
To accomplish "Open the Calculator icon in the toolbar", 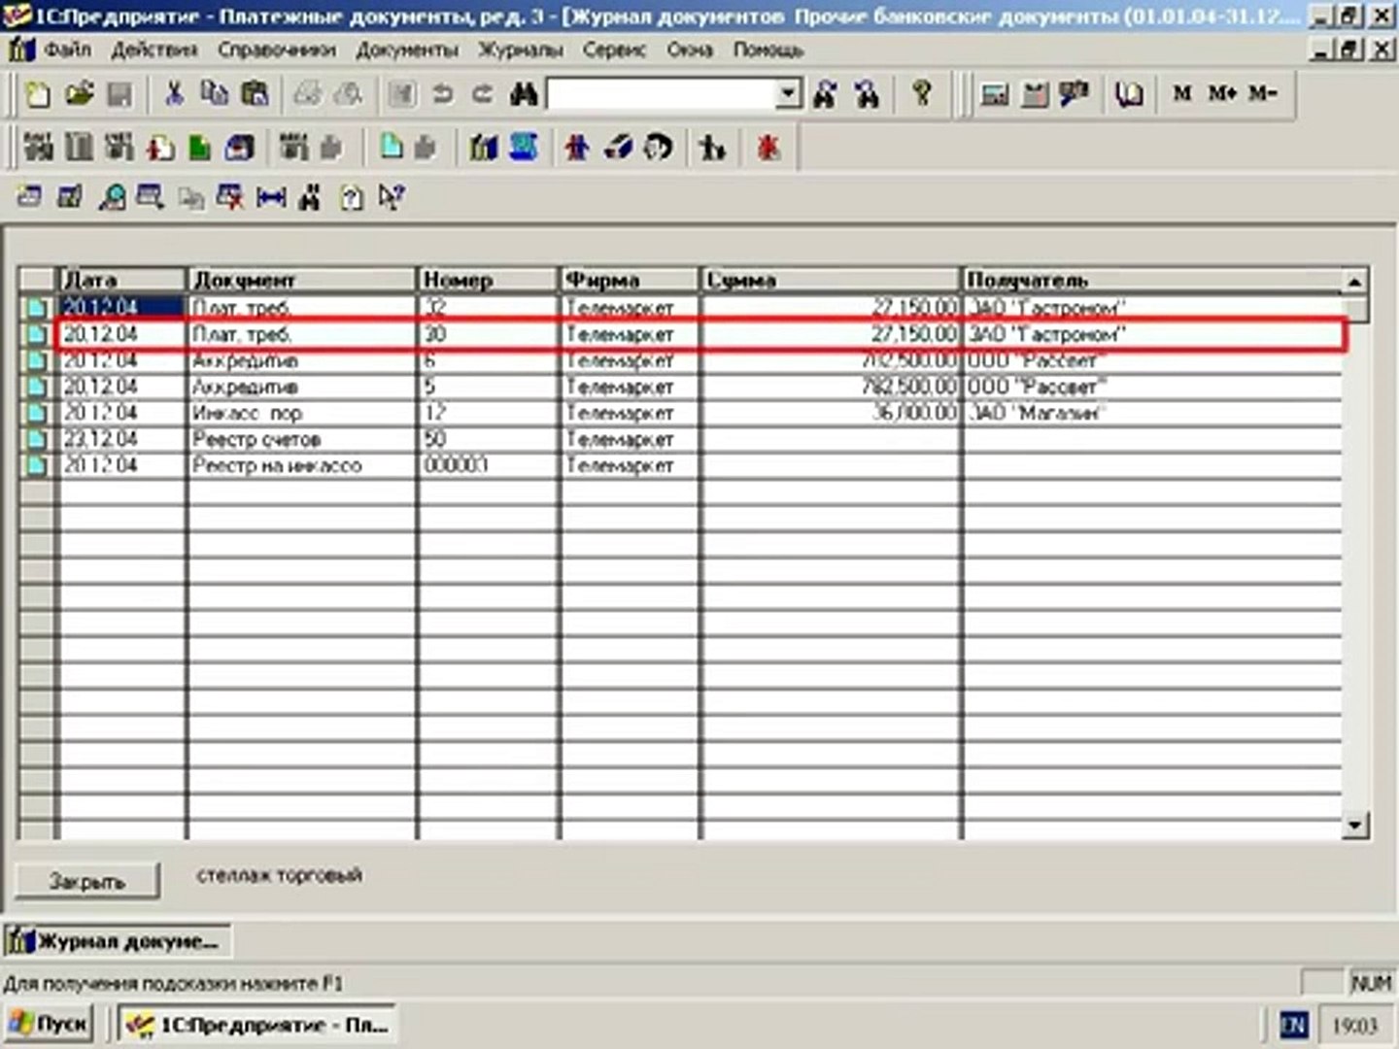I will tap(995, 94).
